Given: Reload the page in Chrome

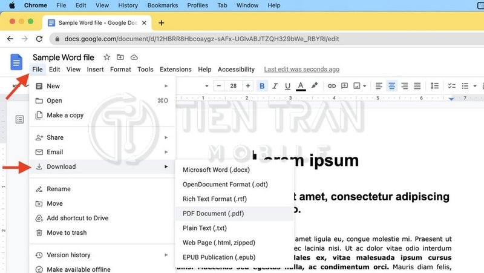Looking at the screenshot, I should click(x=39, y=39).
